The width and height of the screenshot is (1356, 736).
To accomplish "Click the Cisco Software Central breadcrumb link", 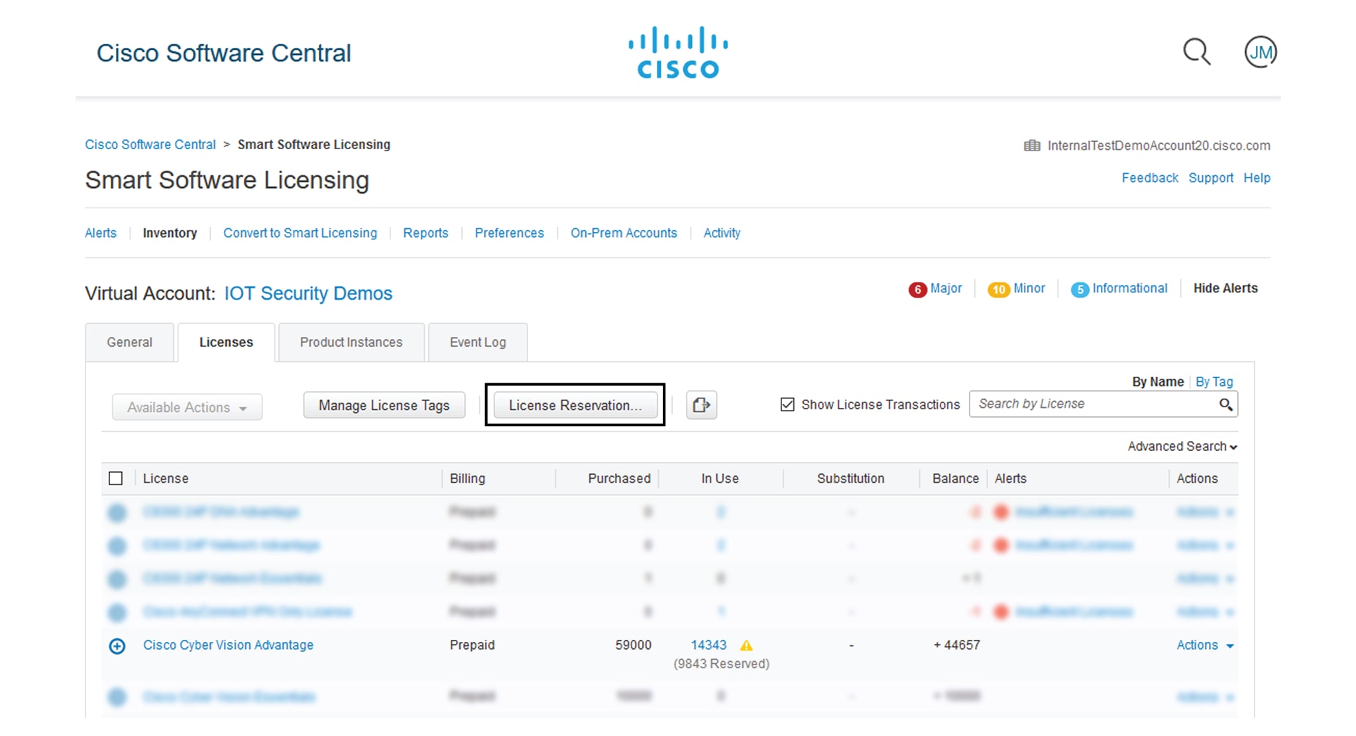I will (150, 145).
